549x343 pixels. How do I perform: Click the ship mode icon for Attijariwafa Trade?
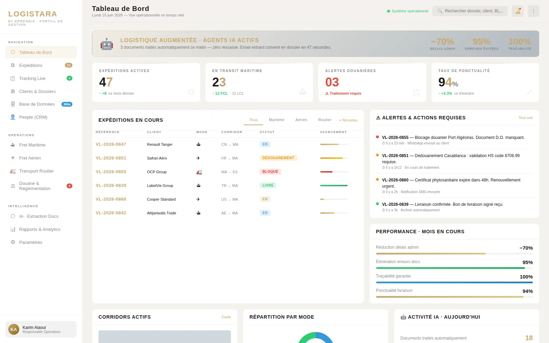[x=198, y=213]
